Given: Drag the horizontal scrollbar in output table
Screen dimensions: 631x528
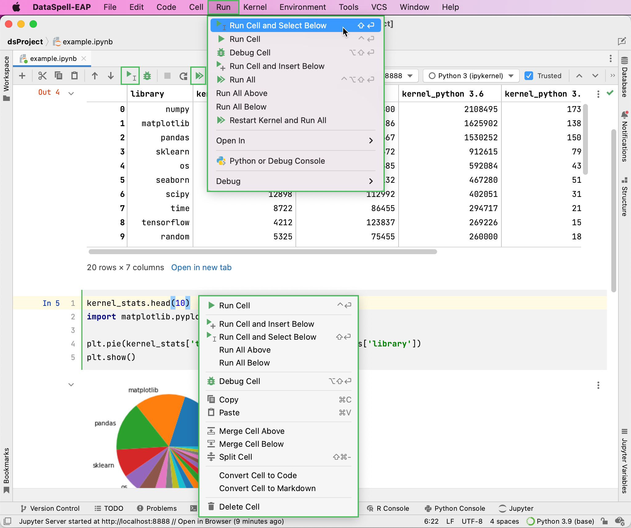Looking at the screenshot, I should click(x=262, y=252).
